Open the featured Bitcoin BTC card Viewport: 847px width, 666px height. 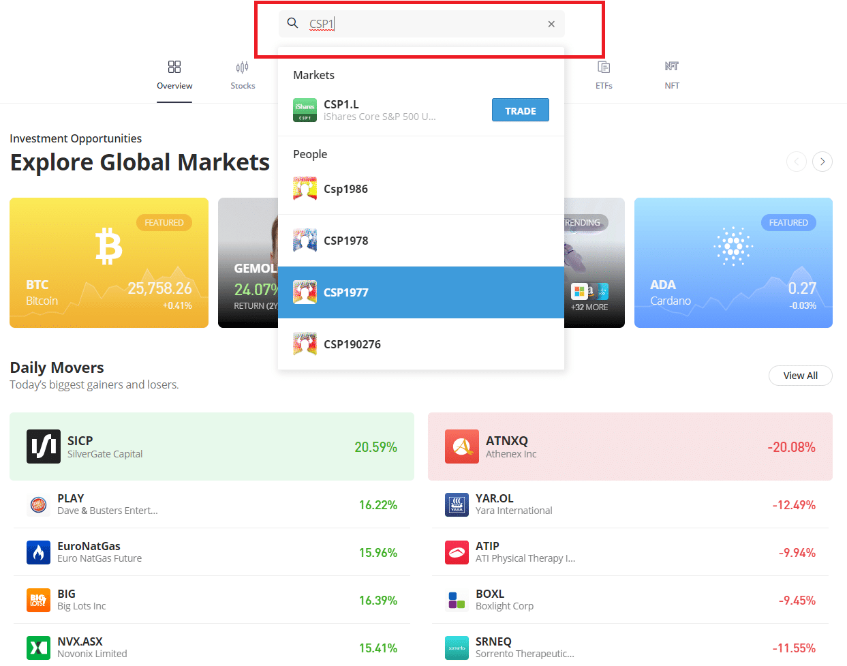(109, 263)
